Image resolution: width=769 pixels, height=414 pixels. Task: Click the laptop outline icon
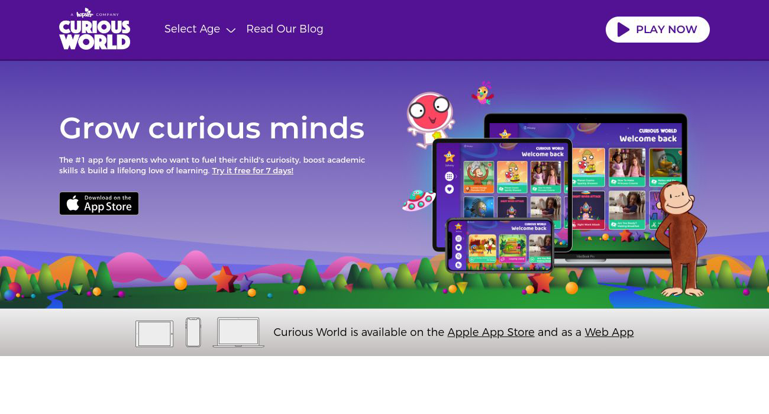(x=238, y=332)
